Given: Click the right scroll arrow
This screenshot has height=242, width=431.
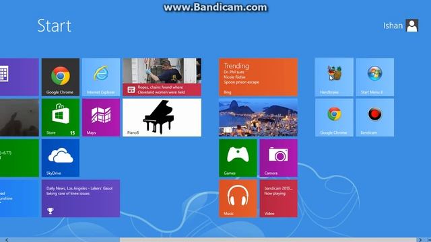Looking at the screenshot, I should coord(420,240).
